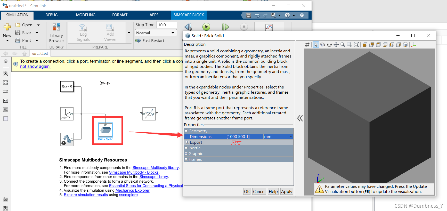Click the Step Back button

tap(188, 27)
